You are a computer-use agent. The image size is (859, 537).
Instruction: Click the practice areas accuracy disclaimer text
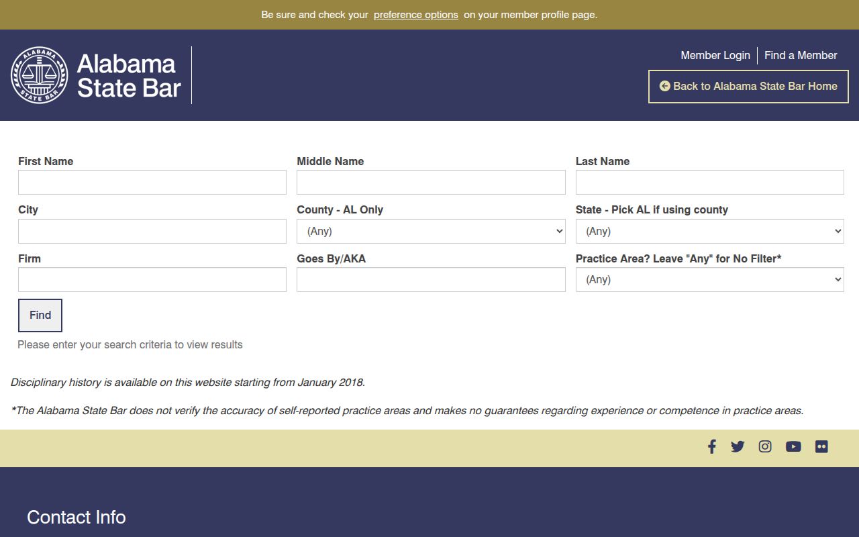click(407, 411)
